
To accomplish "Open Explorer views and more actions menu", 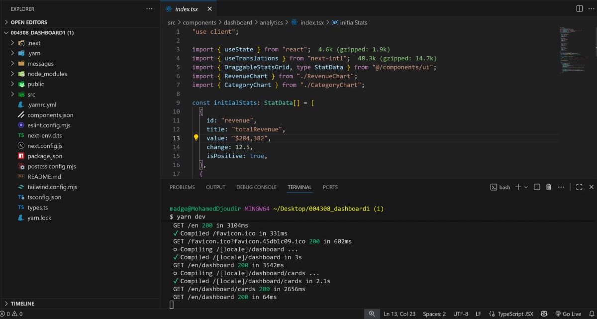I will tap(149, 9).
